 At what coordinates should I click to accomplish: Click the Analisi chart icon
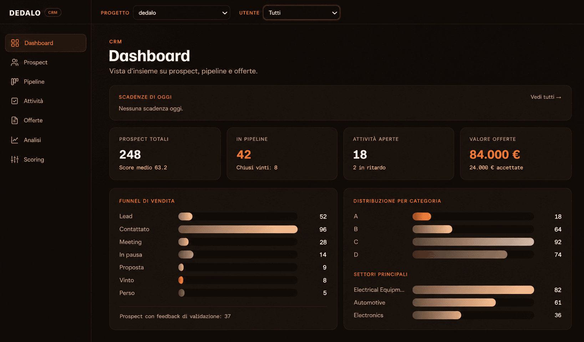tap(15, 140)
